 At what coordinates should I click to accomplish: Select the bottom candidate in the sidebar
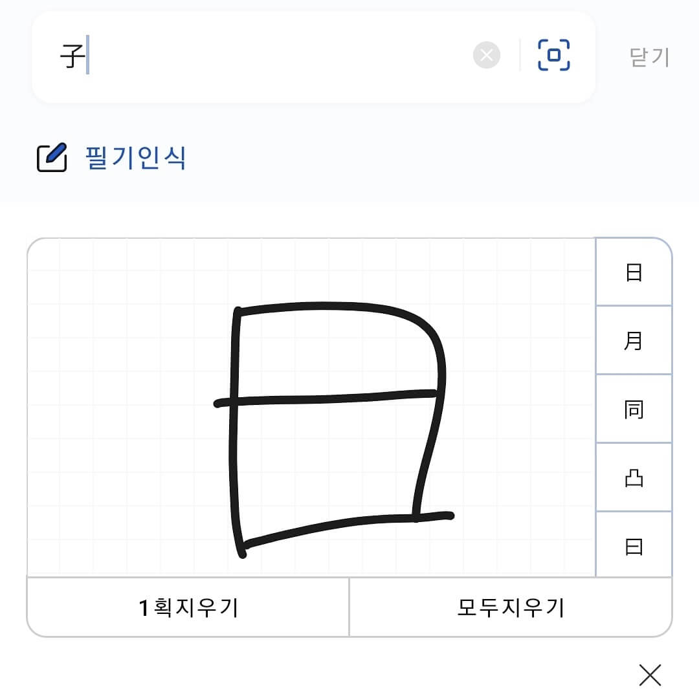[633, 545]
